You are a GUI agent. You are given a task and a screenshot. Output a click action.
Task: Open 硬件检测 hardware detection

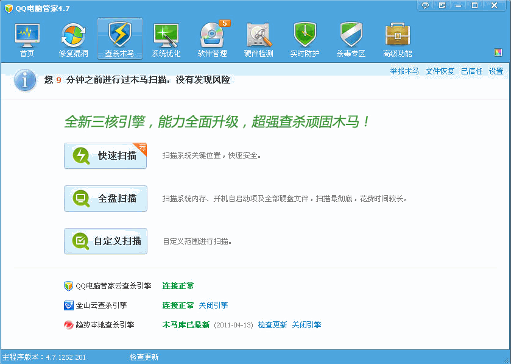(x=258, y=40)
